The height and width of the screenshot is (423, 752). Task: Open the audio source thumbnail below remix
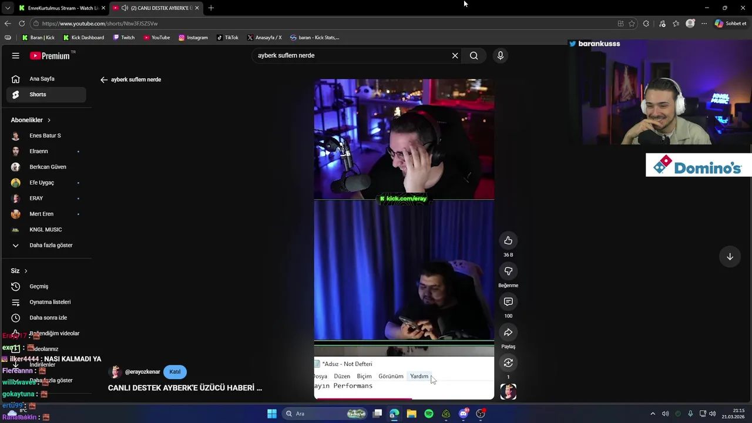pyautogui.click(x=508, y=391)
